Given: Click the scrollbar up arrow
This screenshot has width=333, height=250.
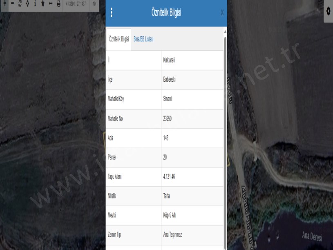Looking at the screenshot, I should pyautogui.click(x=225, y=31).
